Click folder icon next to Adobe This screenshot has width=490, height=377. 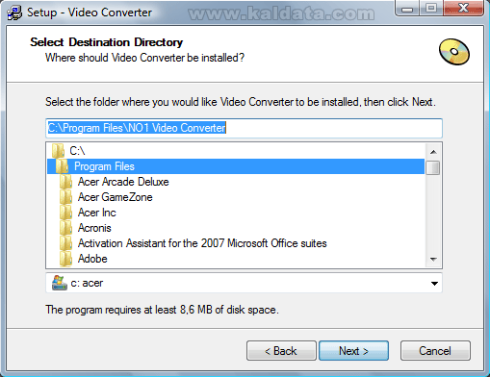click(65, 259)
